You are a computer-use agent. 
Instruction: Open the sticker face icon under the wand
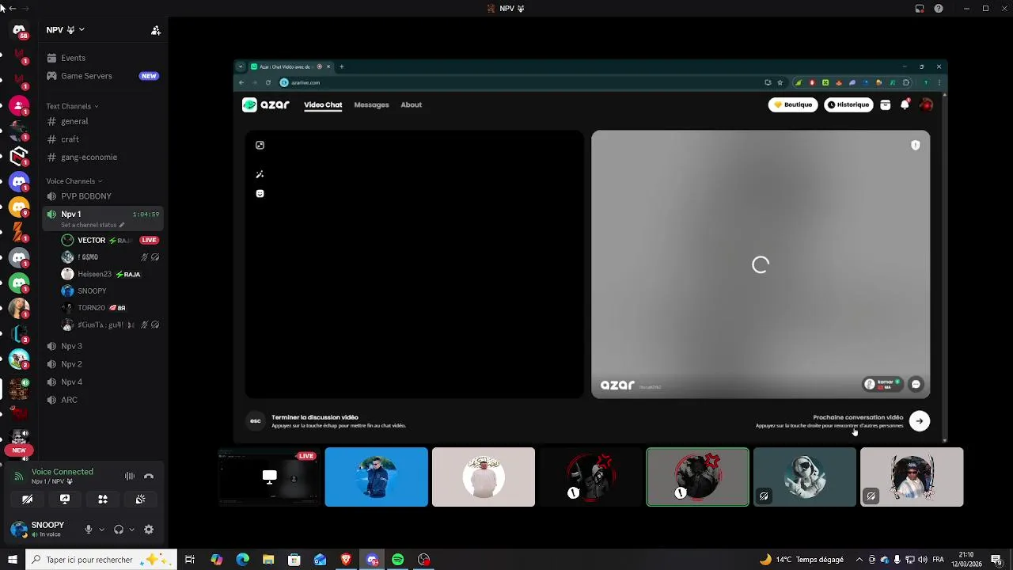(x=260, y=193)
